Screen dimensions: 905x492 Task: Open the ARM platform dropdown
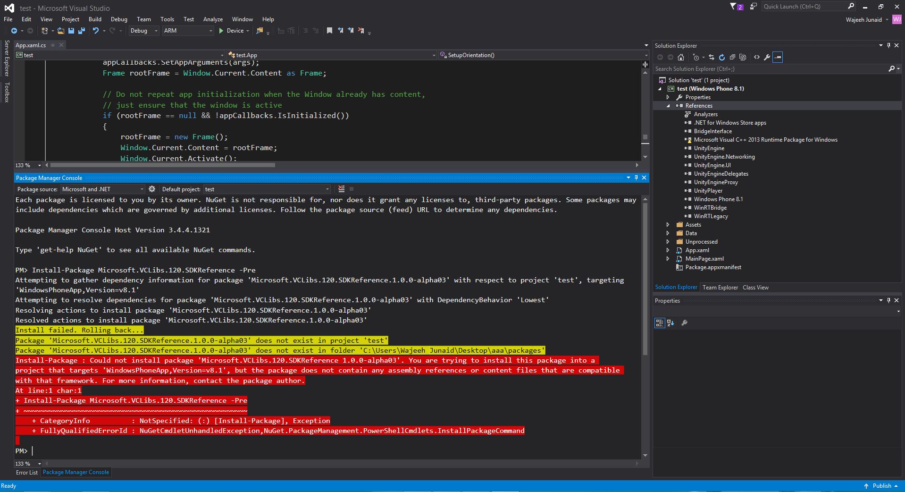(x=188, y=31)
